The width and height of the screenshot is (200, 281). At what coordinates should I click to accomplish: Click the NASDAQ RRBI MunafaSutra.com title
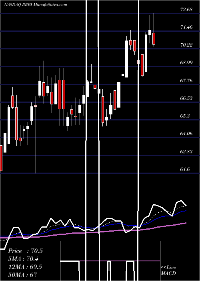click(x=35, y=5)
